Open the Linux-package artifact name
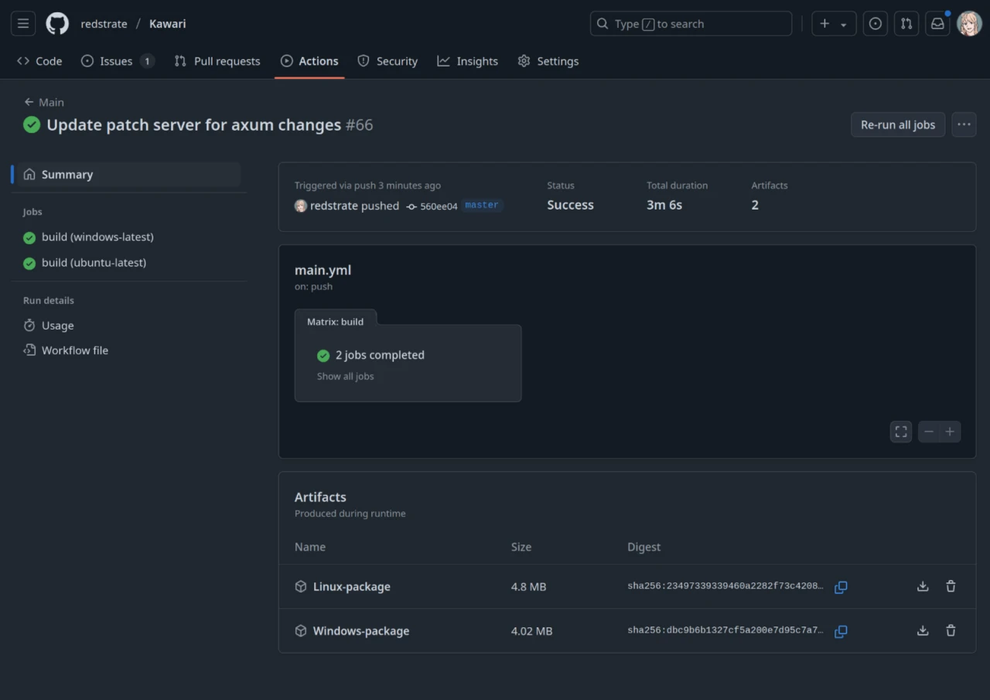This screenshot has height=700, width=990. (x=352, y=586)
